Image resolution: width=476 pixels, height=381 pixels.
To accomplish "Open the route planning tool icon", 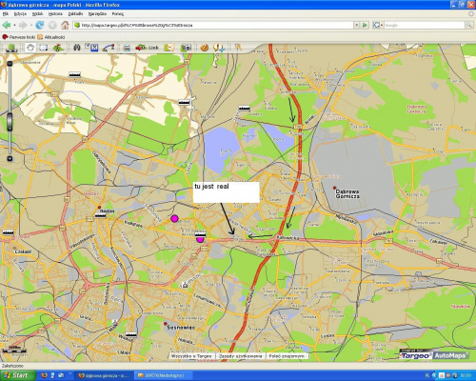I will point(109,48).
